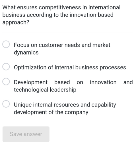Click 'business according to the innovation-based' question line
Viewport: 134px width, 142px height.
58,15
